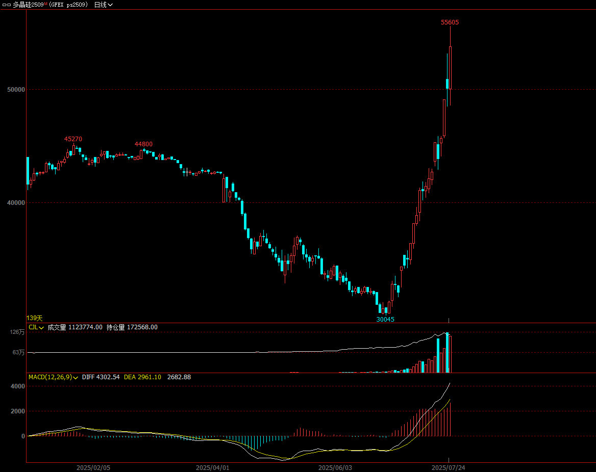Click the 50000 price axis label
This screenshot has width=596, height=472.
pyautogui.click(x=16, y=90)
